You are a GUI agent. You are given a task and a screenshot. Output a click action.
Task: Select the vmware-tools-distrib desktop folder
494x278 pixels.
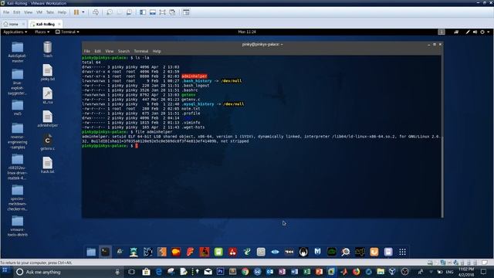click(17, 226)
